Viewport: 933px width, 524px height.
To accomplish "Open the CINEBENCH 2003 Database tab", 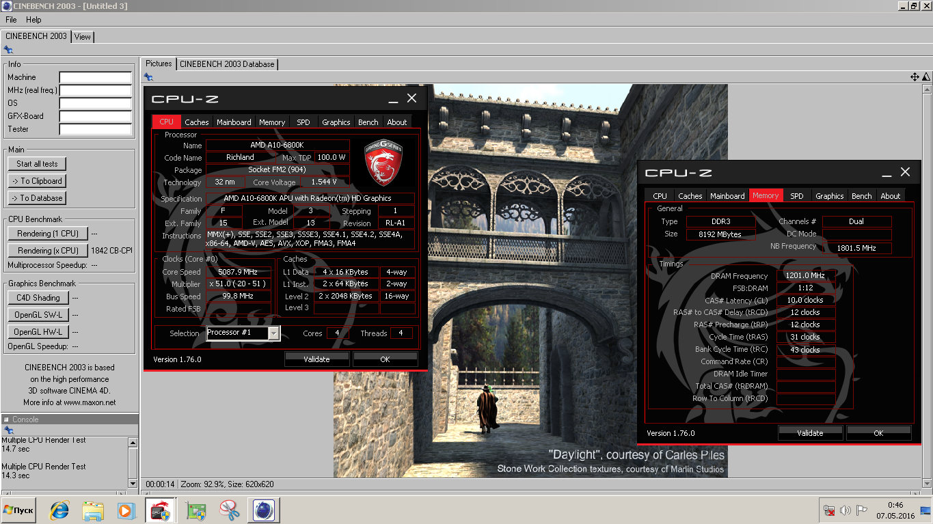I will coord(227,64).
